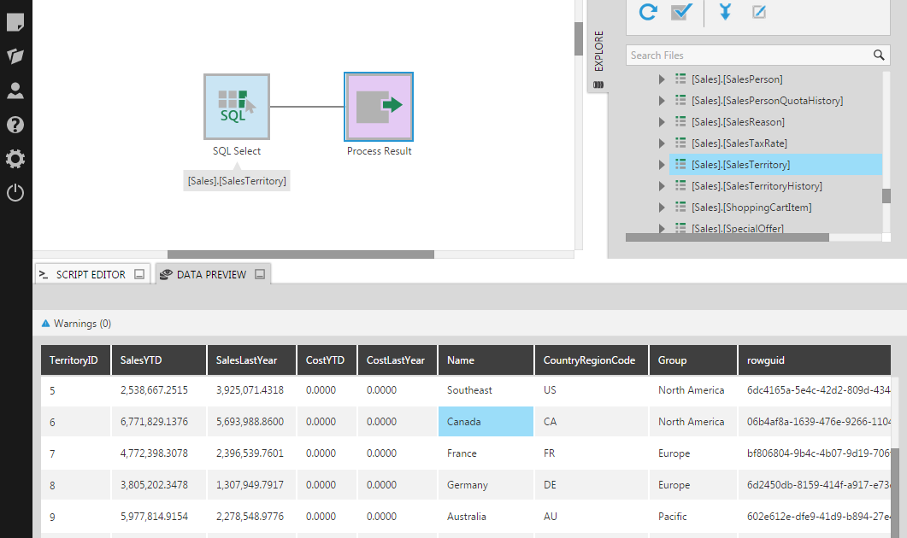
Task: Click table icon for [Sales].[SalesReason]
Action: coord(680,121)
